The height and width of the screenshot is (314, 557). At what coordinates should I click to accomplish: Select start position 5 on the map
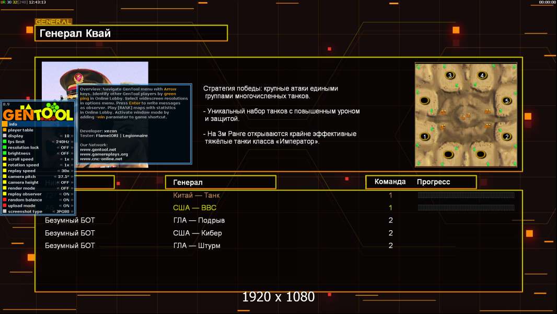click(507, 101)
